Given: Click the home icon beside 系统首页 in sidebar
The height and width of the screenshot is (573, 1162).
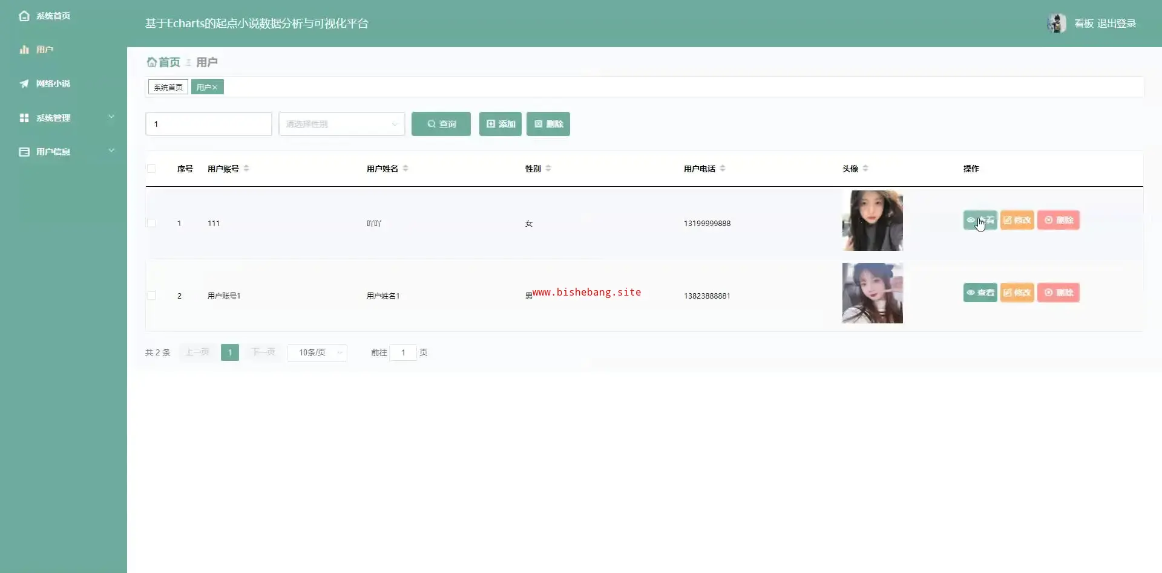Looking at the screenshot, I should pos(24,16).
